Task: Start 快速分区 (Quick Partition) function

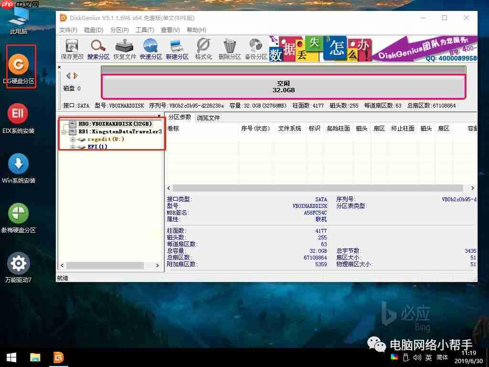Action: coord(150,48)
